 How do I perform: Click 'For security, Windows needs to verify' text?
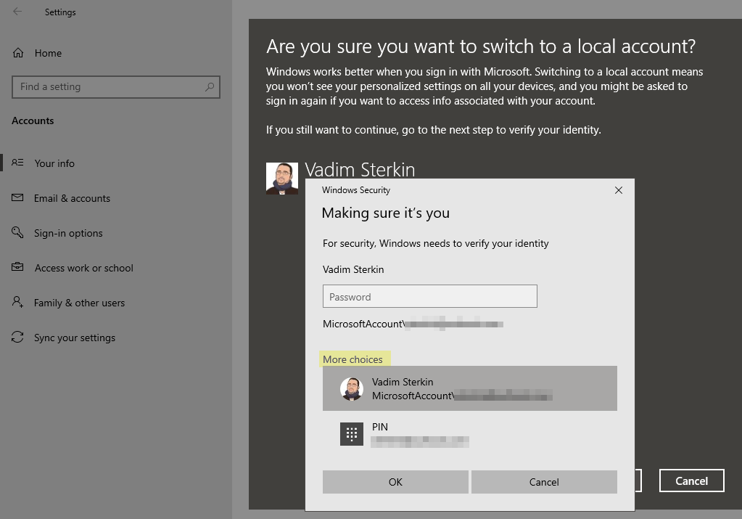[435, 243]
